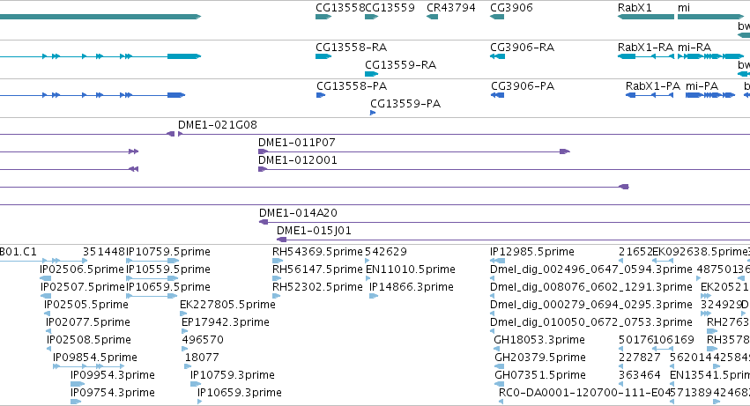Screen dimensions: 750x406
Task: Select the IP14866.3prime EST label
Action: pos(412,287)
